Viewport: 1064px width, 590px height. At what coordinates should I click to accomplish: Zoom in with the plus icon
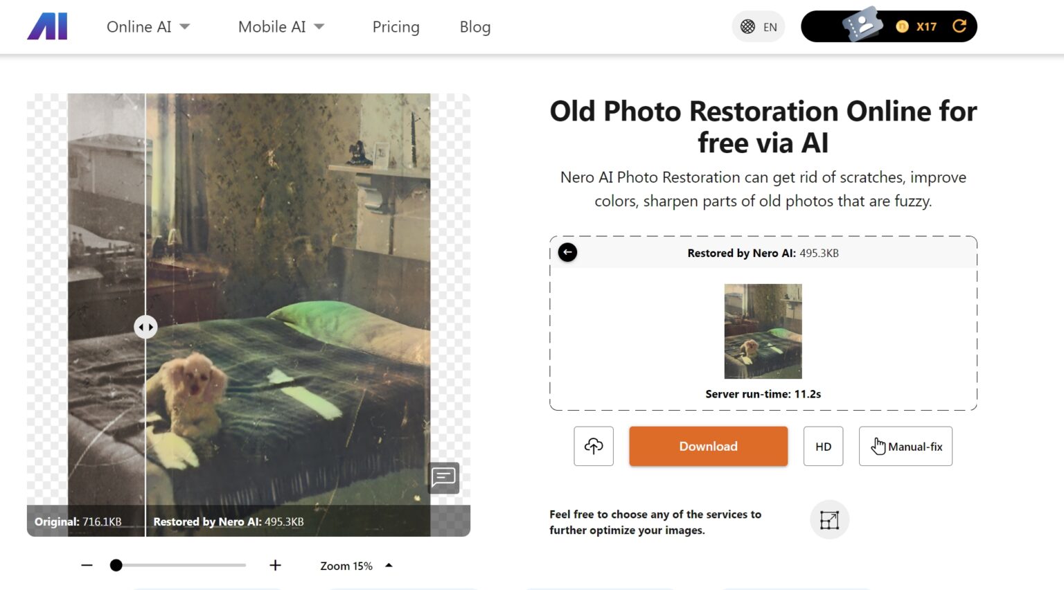(x=275, y=565)
